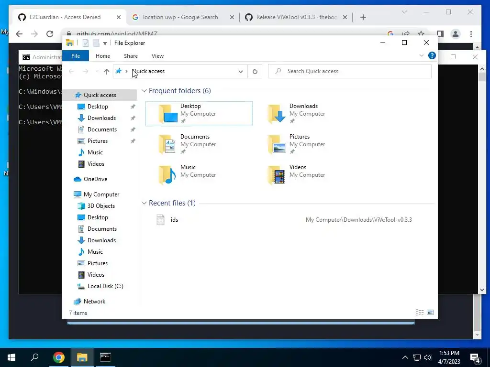
Task: Click the Search Quick access field
Action: tap(350, 71)
